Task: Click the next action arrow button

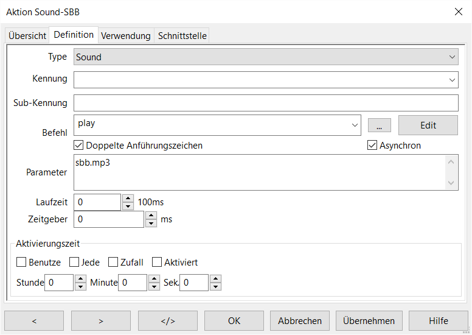Action: click(x=101, y=321)
